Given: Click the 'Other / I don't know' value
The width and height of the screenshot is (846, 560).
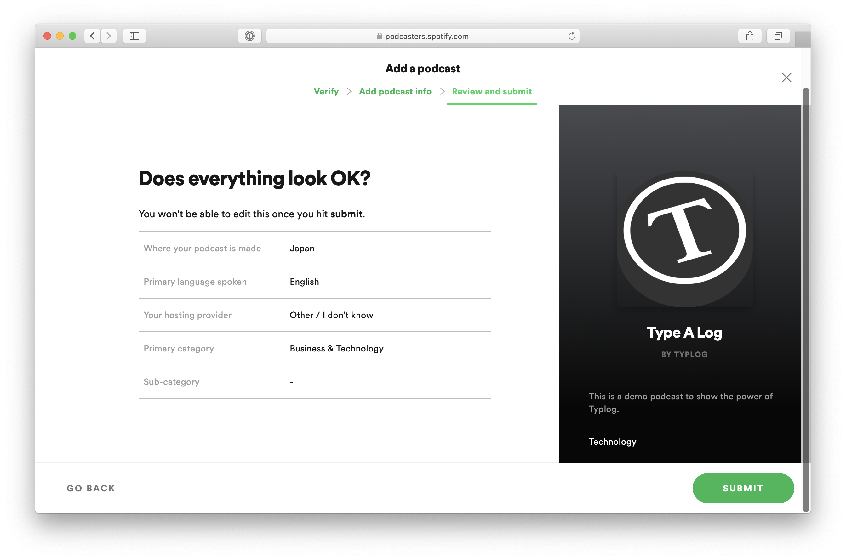Looking at the screenshot, I should (x=331, y=315).
